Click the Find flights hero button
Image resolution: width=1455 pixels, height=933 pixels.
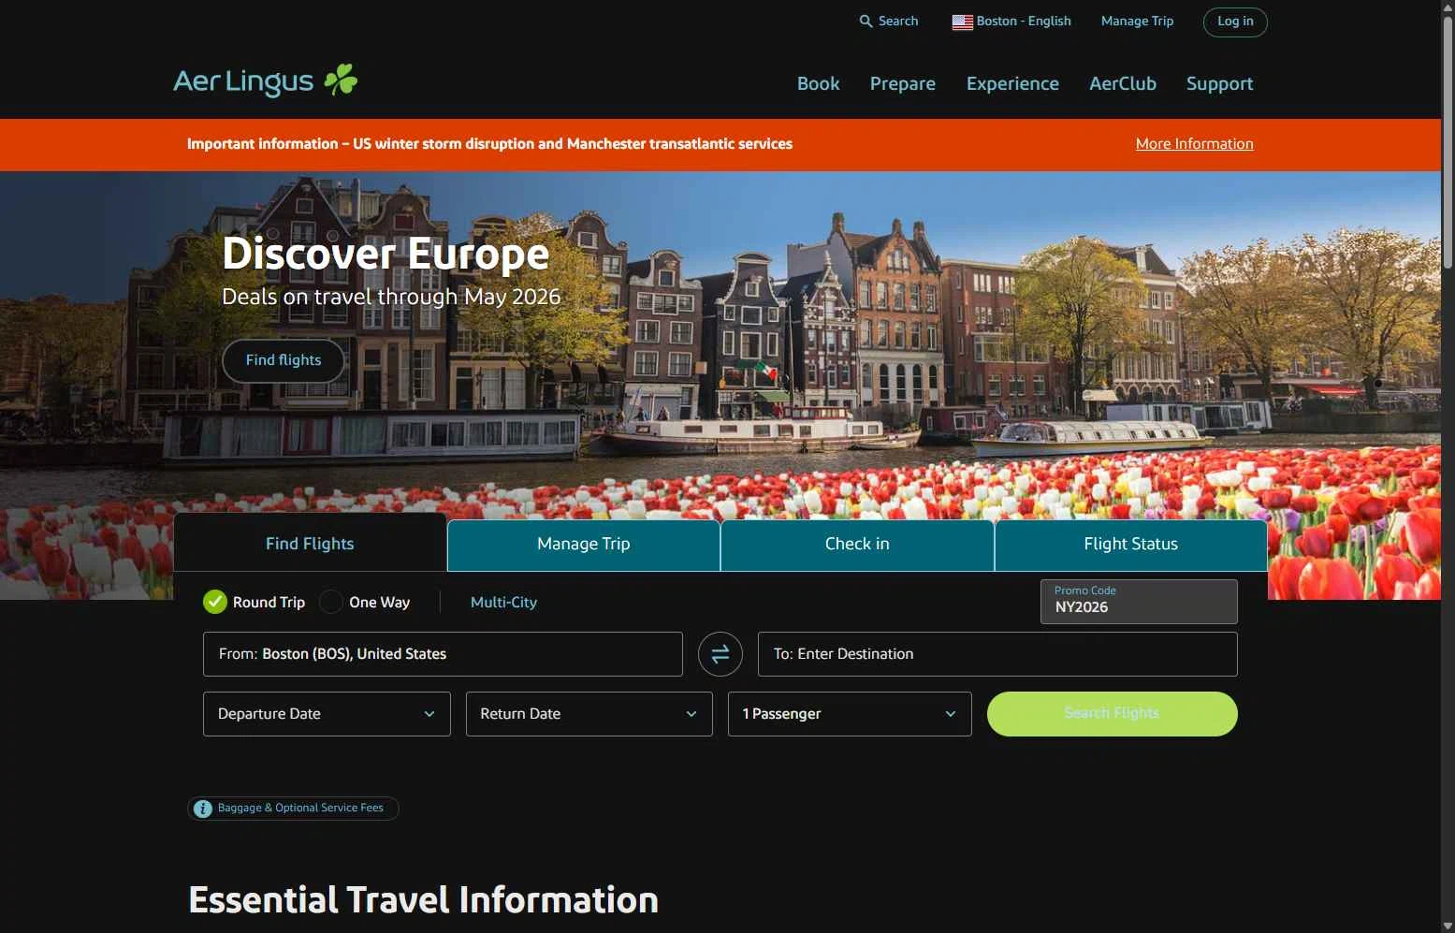tap(284, 360)
